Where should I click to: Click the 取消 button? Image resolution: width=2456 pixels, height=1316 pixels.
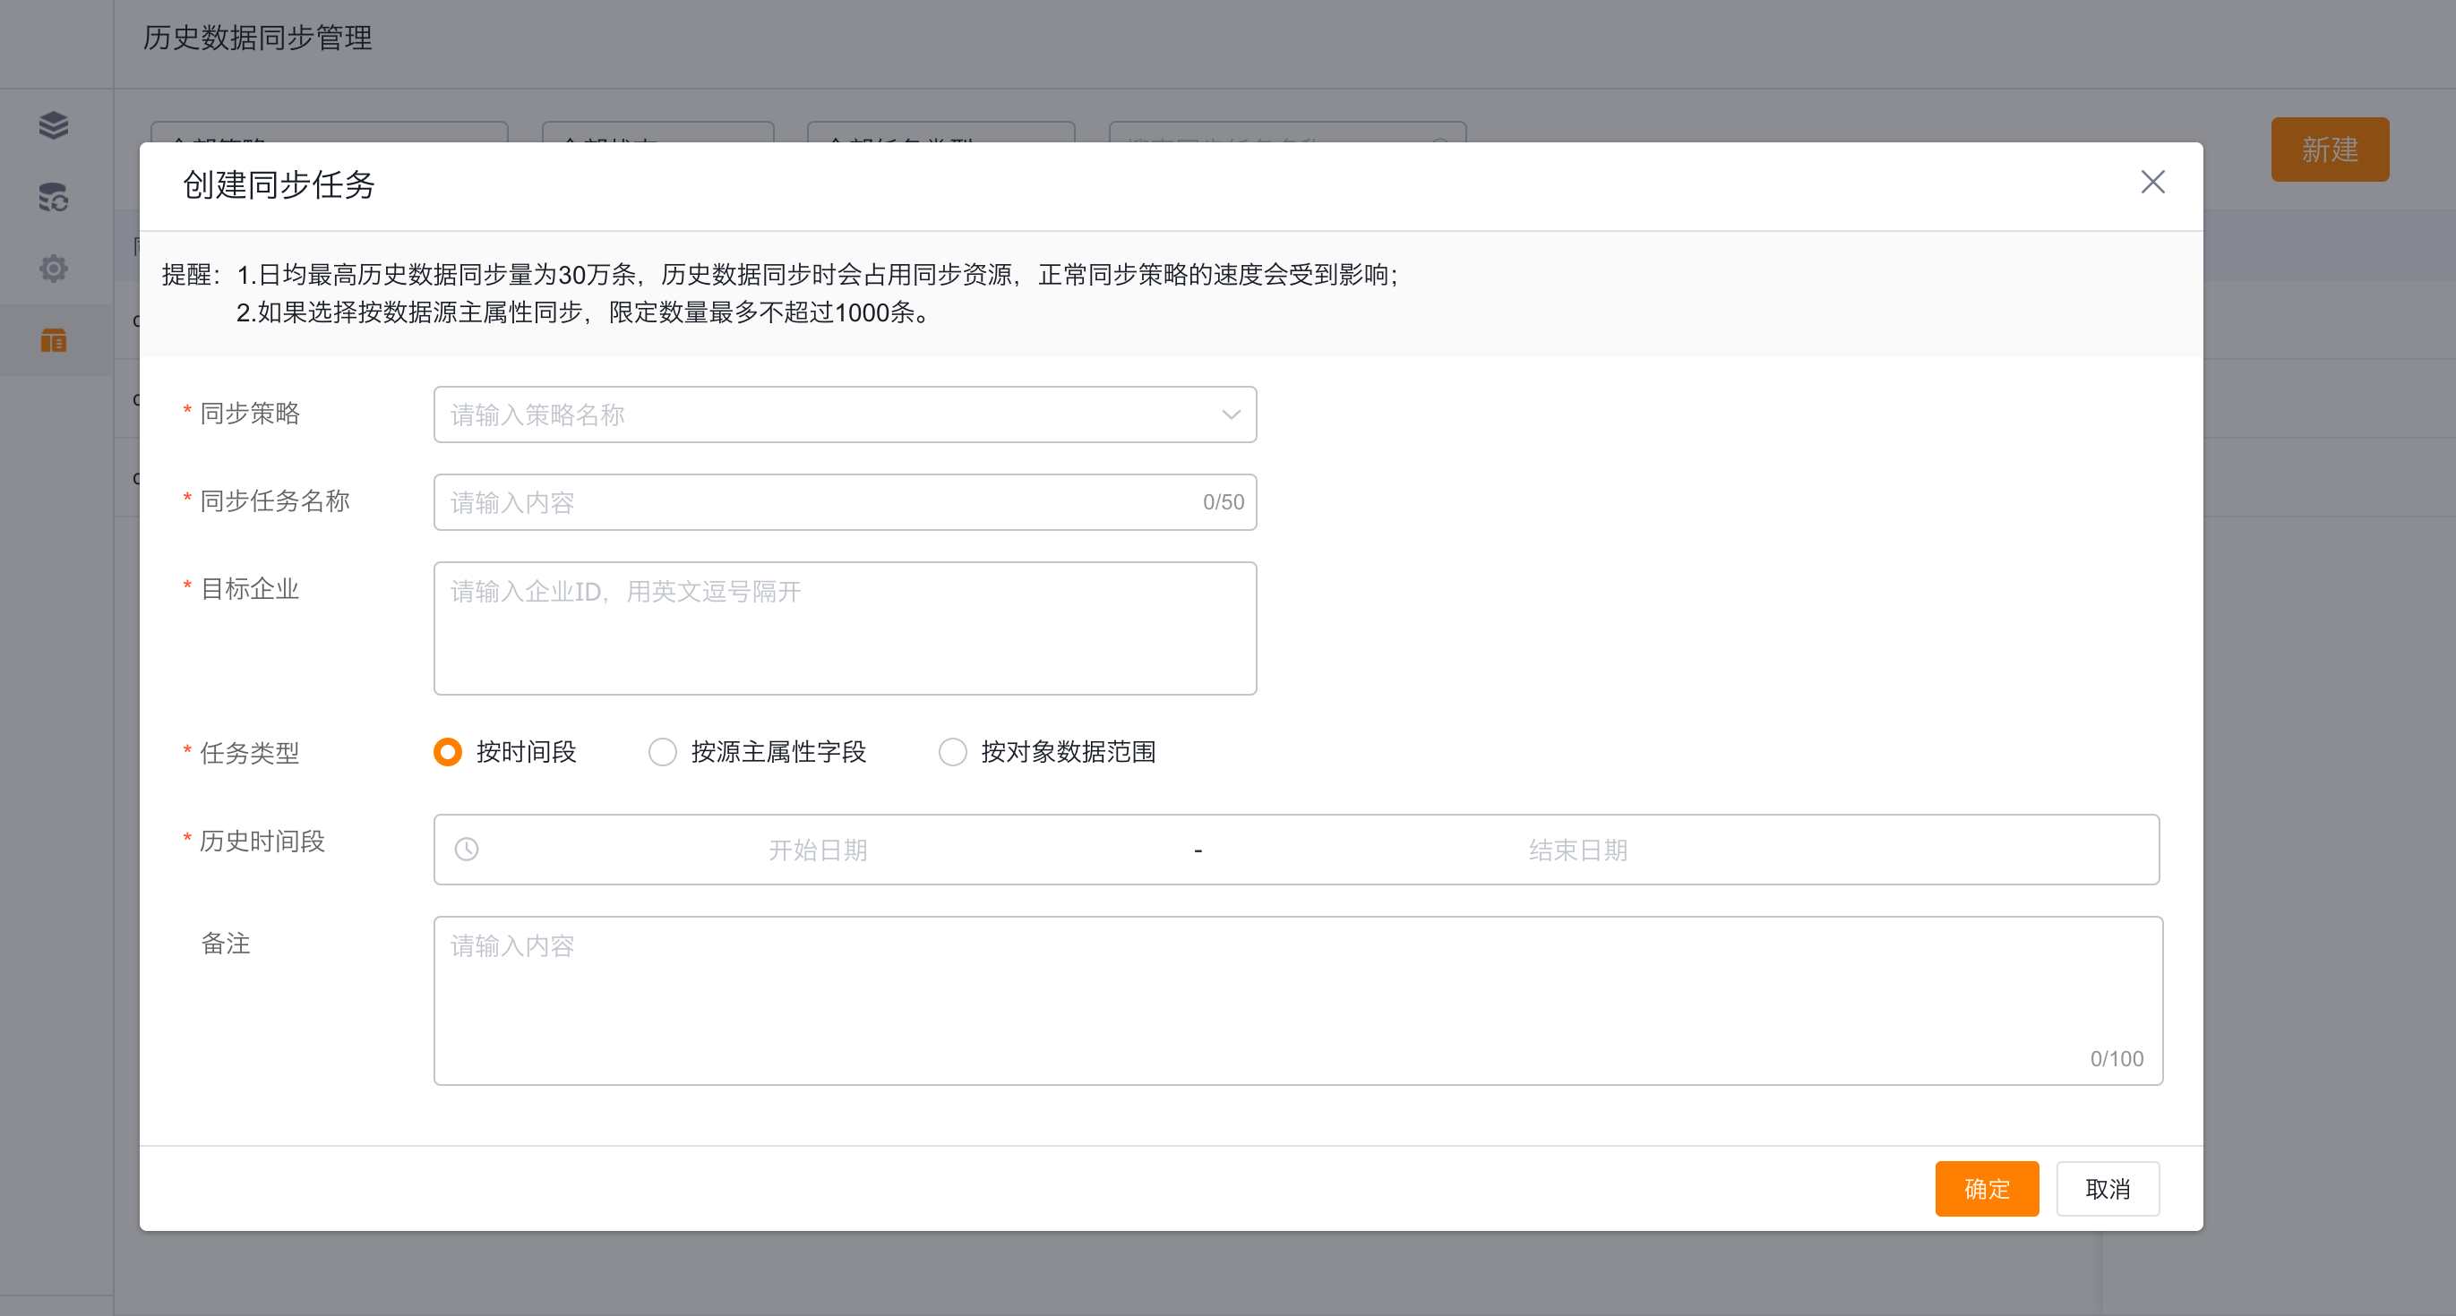coord(2107,1188)
